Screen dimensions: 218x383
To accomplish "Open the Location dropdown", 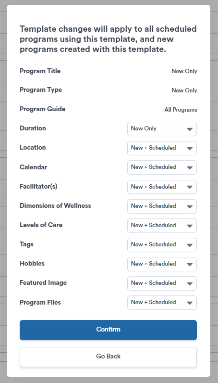I will click(x=162, y=148).
